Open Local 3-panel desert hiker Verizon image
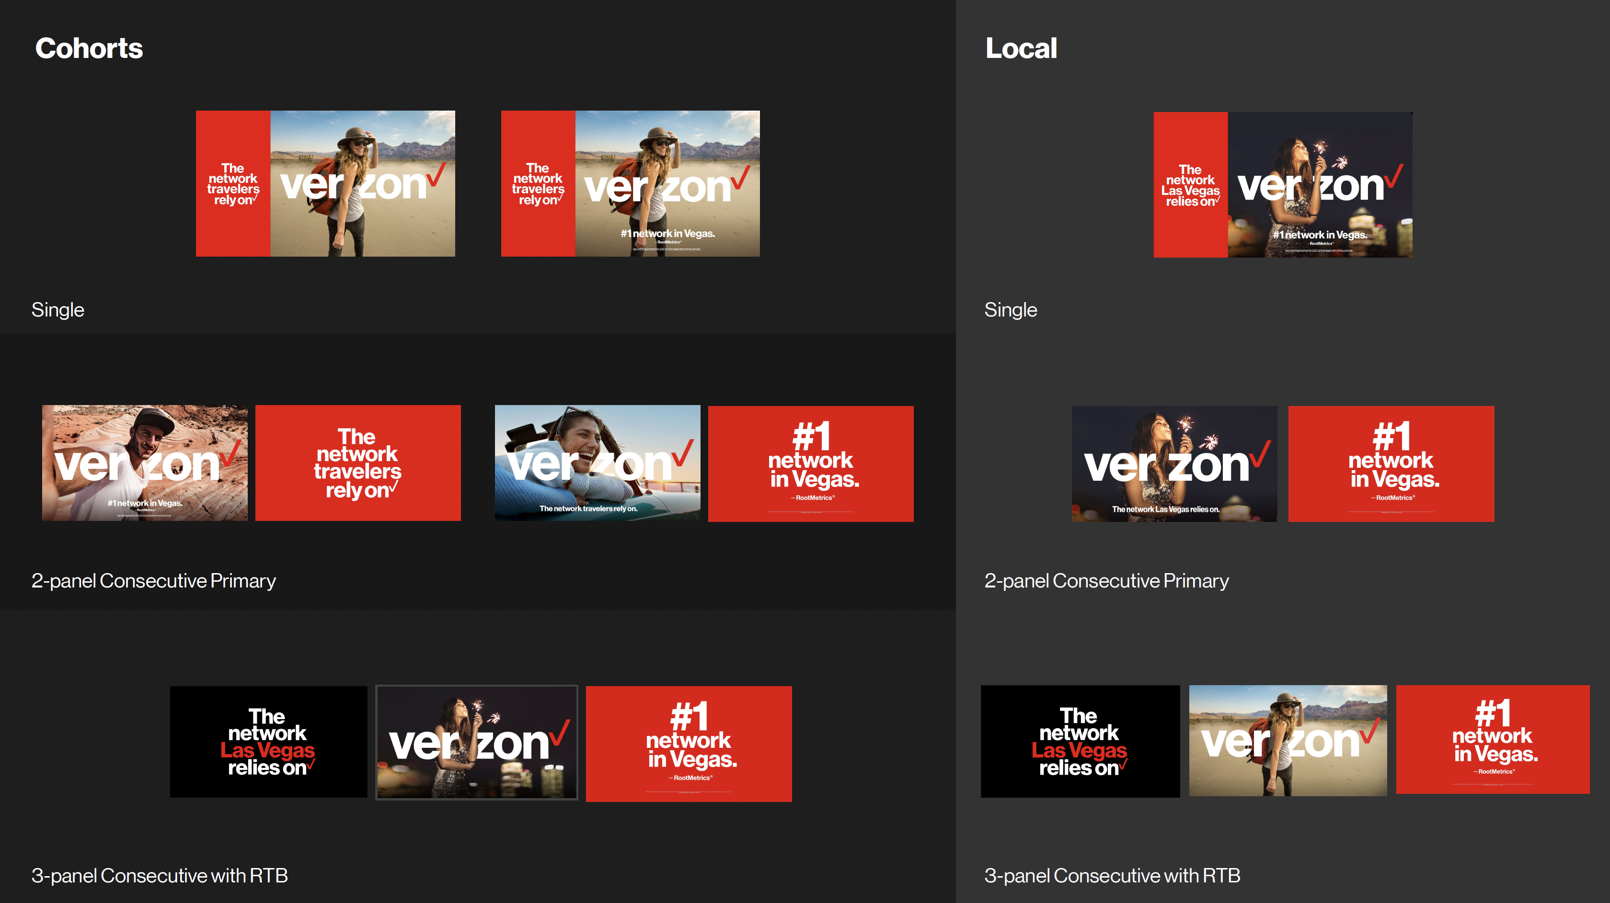Image resolution: width=1610 pixels, height=903 pixels. coord(1288,741)
